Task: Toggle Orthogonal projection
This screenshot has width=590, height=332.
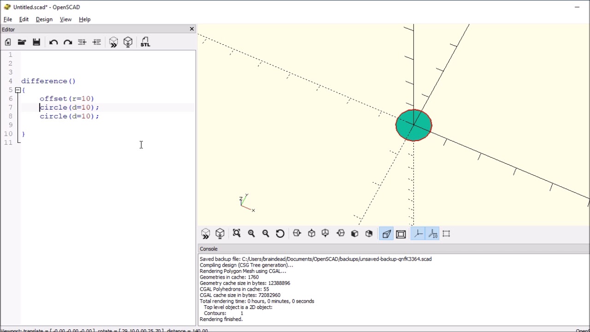Action: 401,234
